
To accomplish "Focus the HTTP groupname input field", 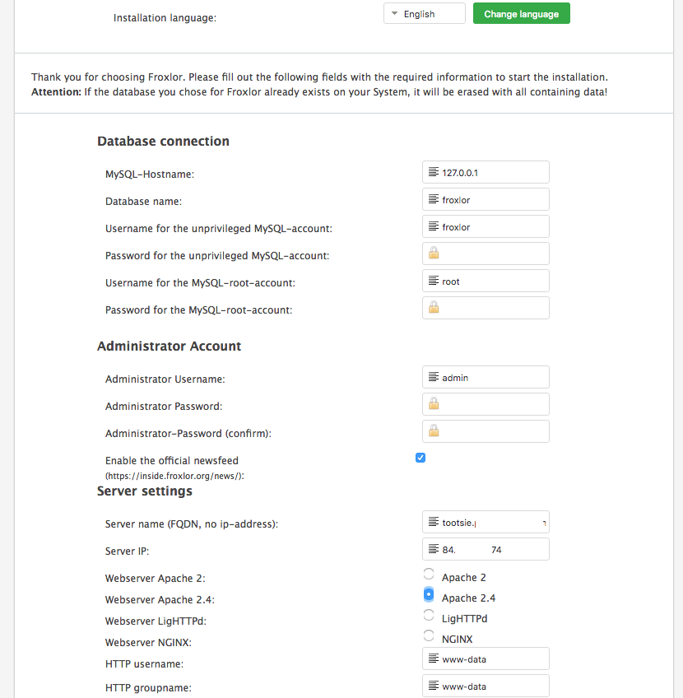I will 494,686.
